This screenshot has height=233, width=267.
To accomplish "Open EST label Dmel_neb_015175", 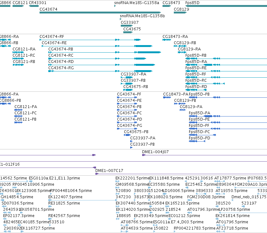I will 249,197.
